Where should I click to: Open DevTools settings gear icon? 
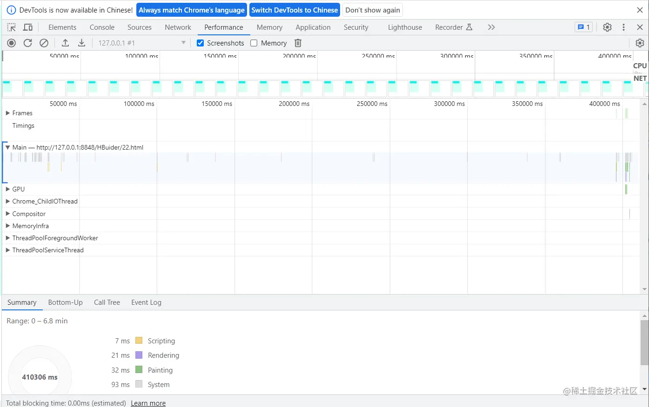point(607,27)
